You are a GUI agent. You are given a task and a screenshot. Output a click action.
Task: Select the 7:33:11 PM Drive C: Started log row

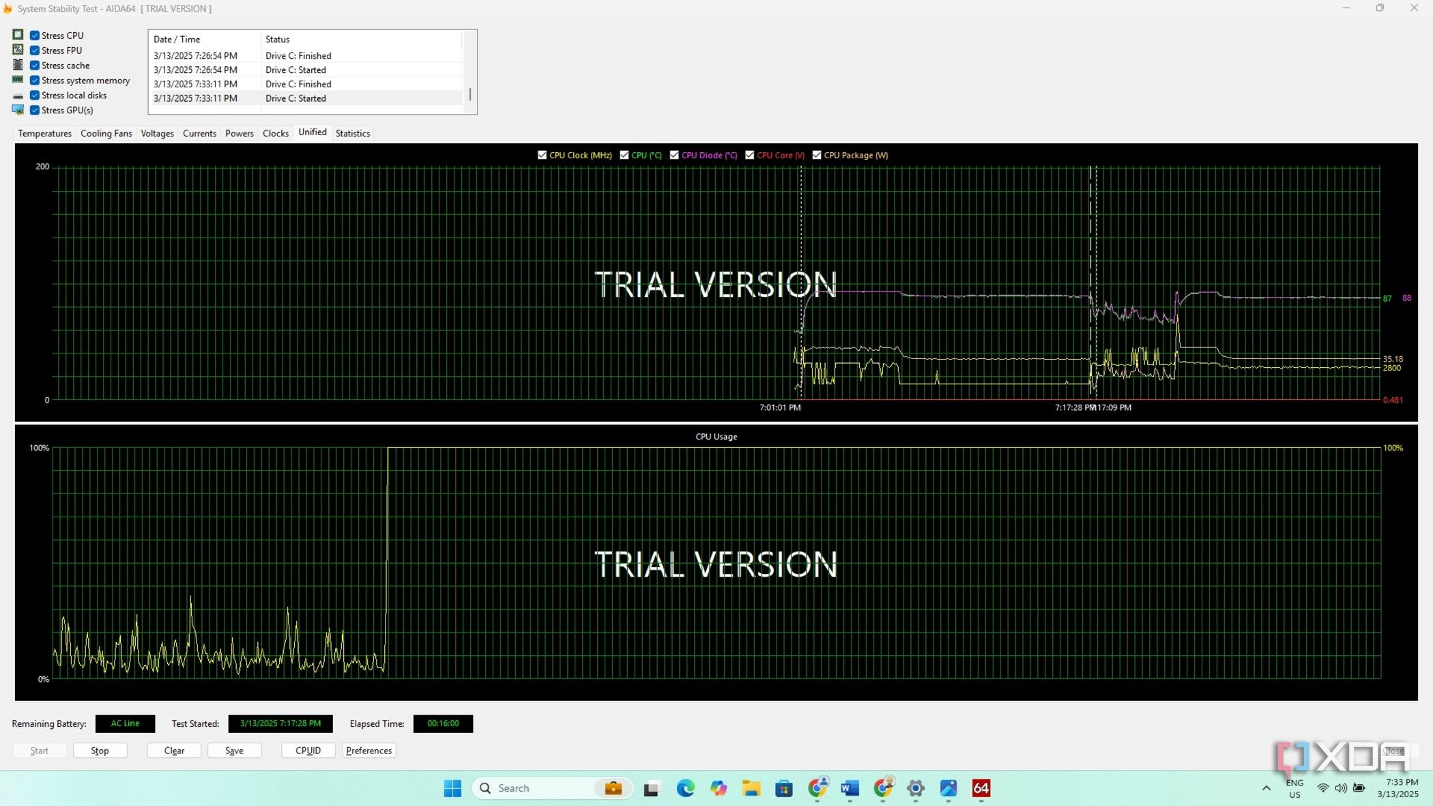pos(306,98)
